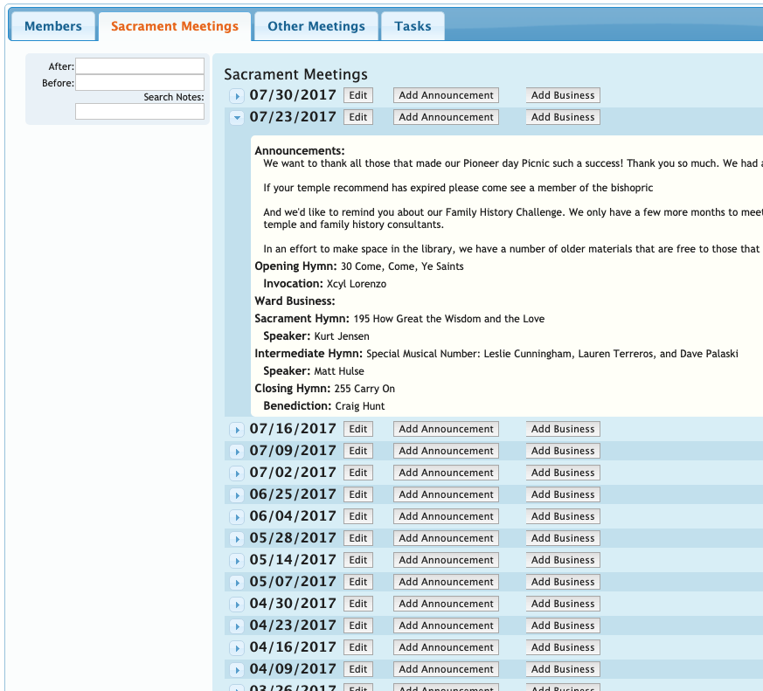763x691 pixels.
Task: Expand the 06/04/2017 meeting row
Action: 237,517
